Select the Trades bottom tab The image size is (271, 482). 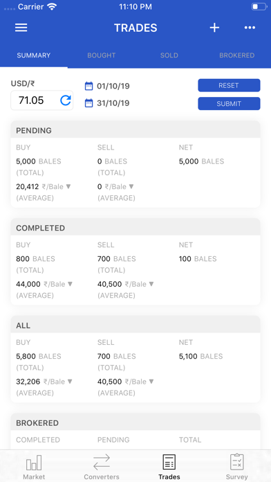click(x=169, y=467)
